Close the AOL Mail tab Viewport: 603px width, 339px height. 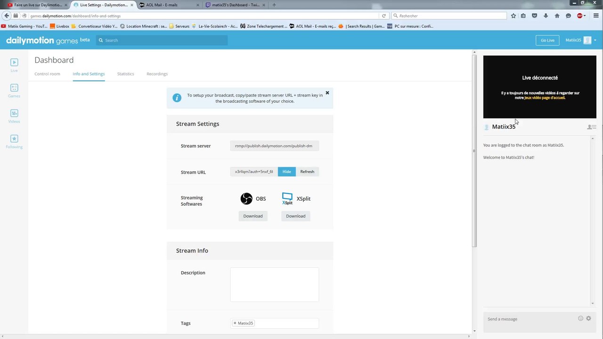click(x=197, y=5)
